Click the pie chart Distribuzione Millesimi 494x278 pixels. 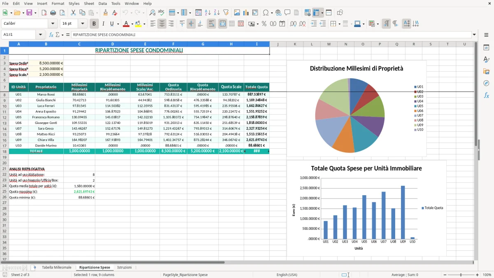click(x=357, y=108)
